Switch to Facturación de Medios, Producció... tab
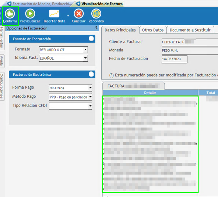 pos(39,4)
